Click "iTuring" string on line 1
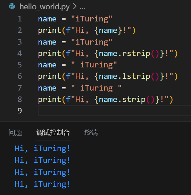 (92, 19)
